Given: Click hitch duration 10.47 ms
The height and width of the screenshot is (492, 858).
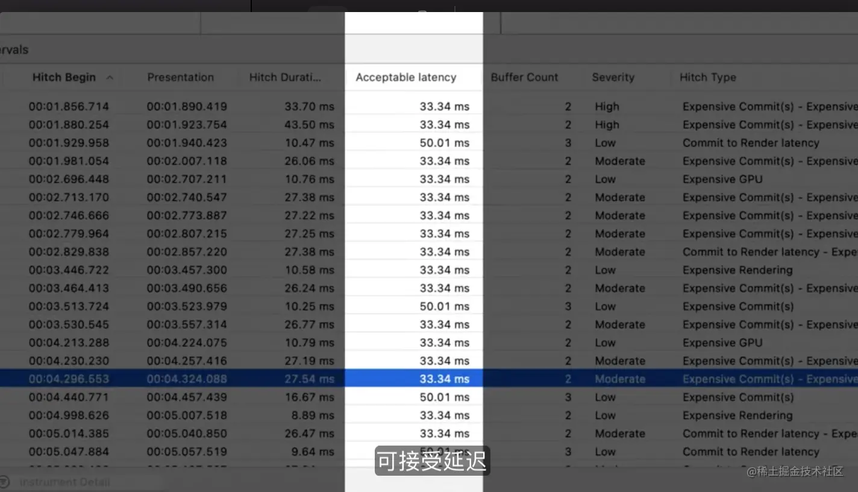Looking at the screenshot, I should (x=310, y=143).
